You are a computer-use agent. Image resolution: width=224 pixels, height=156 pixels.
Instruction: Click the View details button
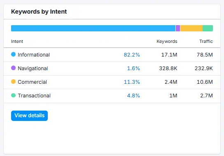coord(29,116)
